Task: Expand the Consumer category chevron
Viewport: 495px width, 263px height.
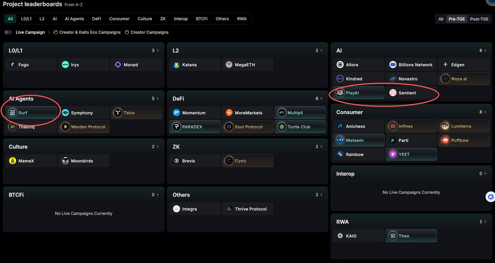Action: pyautogui.click(x=486, y=112)
